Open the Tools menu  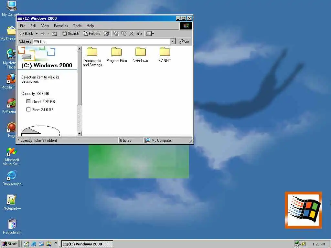[77, 26]
